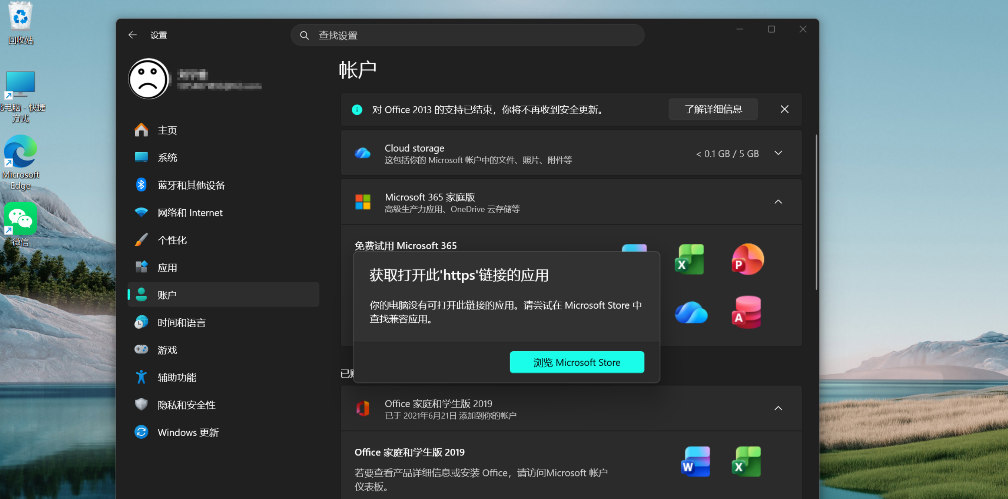Click the Excel icon under Office 2019
Viewport: 1008px width, 499px height.
(747, 462)
